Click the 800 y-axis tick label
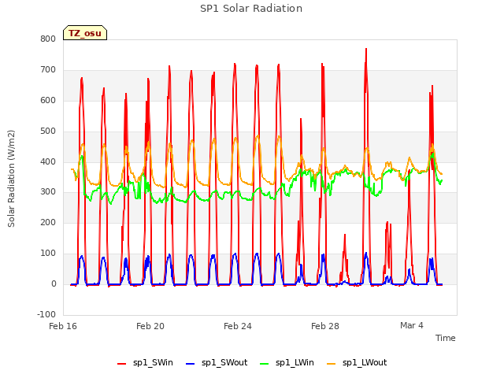Screen dimensions: 504x378 pyautogui.click(x=48, y=39)
